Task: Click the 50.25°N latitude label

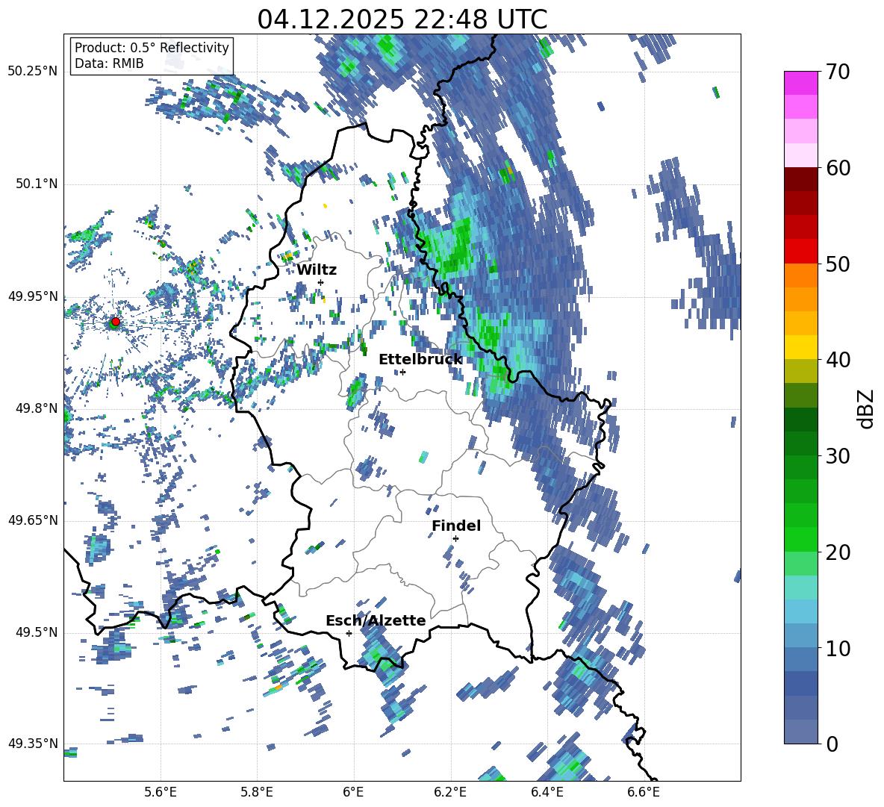Action: [33, 72]
